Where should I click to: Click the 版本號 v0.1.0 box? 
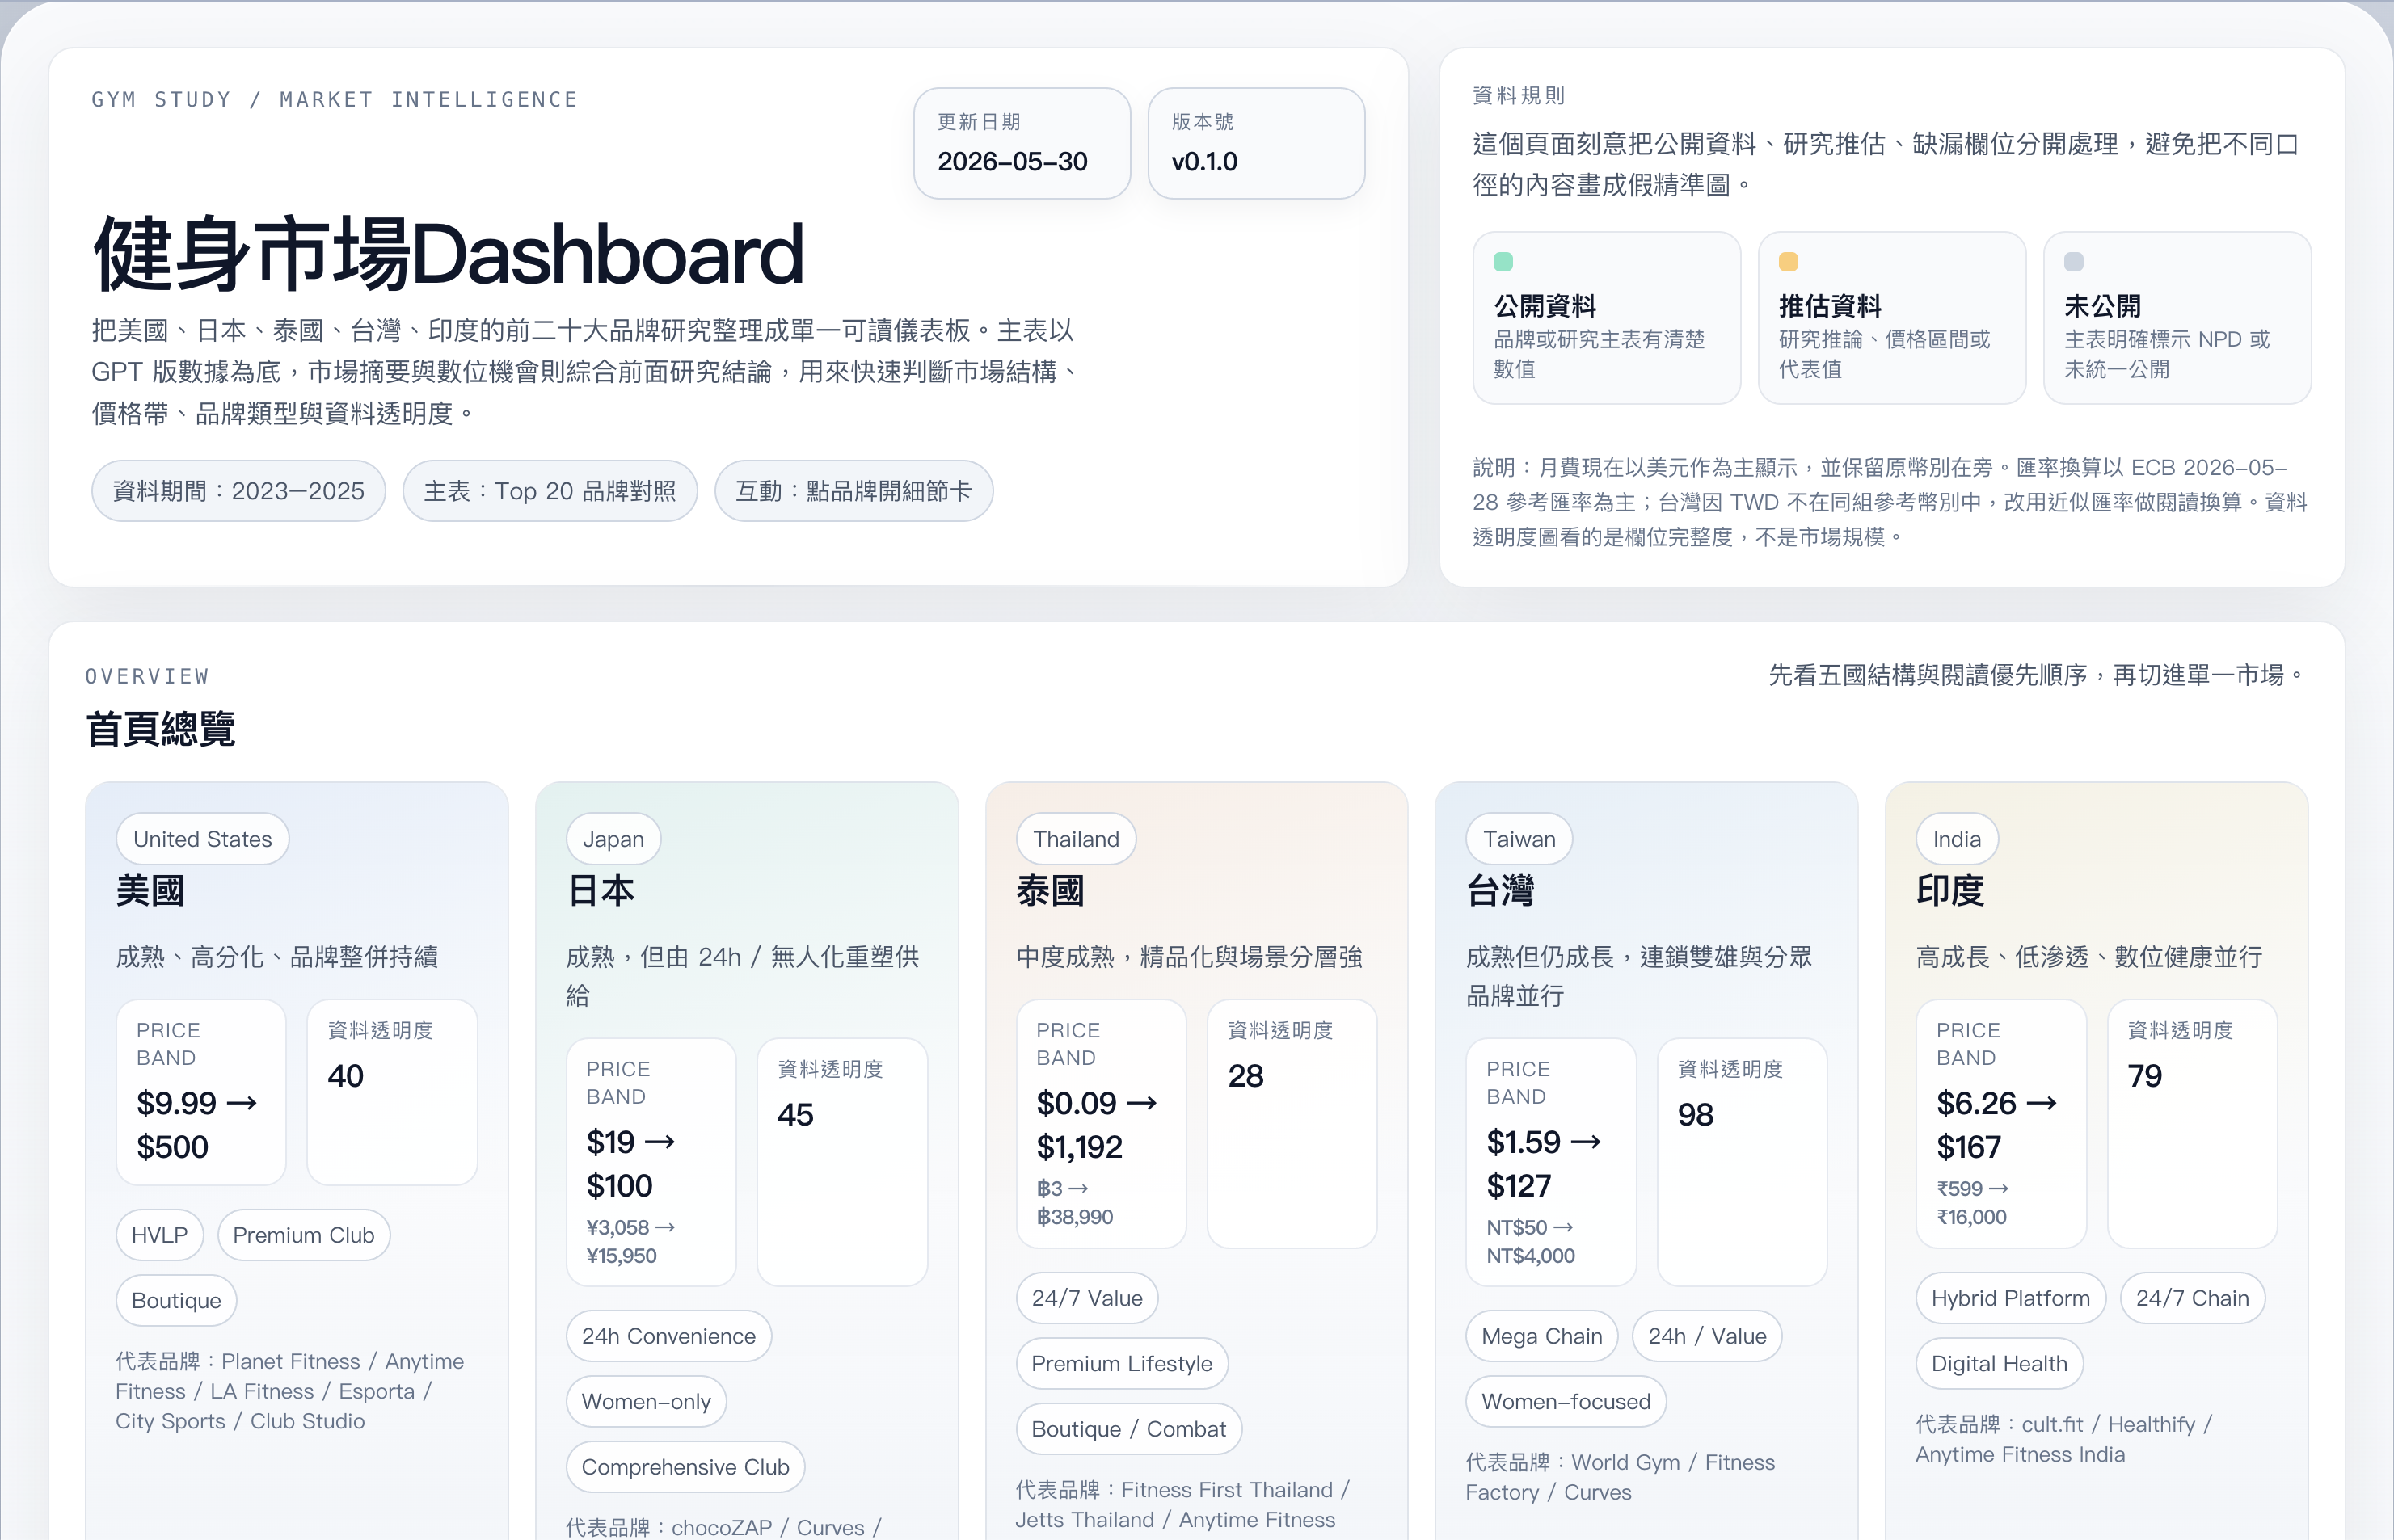pyautogui.click(x=1255, y=143)
